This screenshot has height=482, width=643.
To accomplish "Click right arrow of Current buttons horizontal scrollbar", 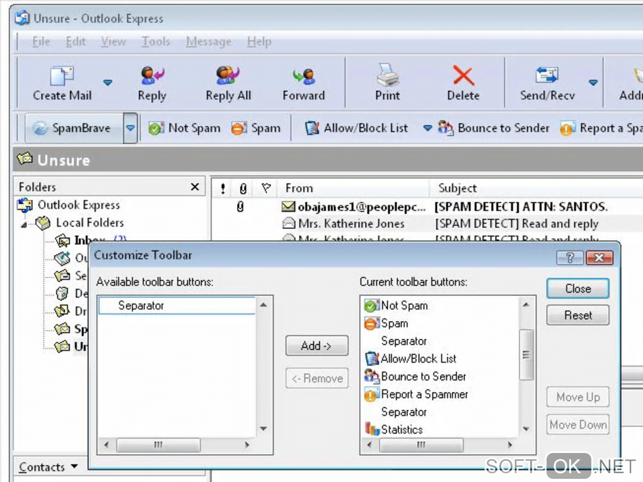I will pyautogui.click(x=510, y=445).
